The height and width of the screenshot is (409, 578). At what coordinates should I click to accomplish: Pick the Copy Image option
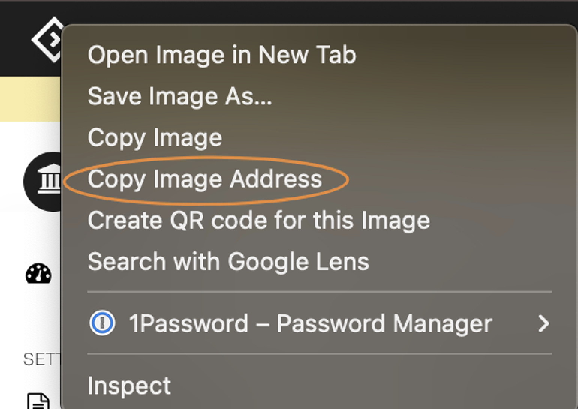coord(155,137)
